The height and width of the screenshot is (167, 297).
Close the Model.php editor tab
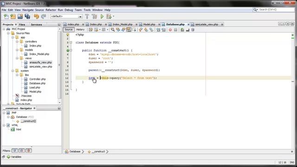tap(159, 25)
